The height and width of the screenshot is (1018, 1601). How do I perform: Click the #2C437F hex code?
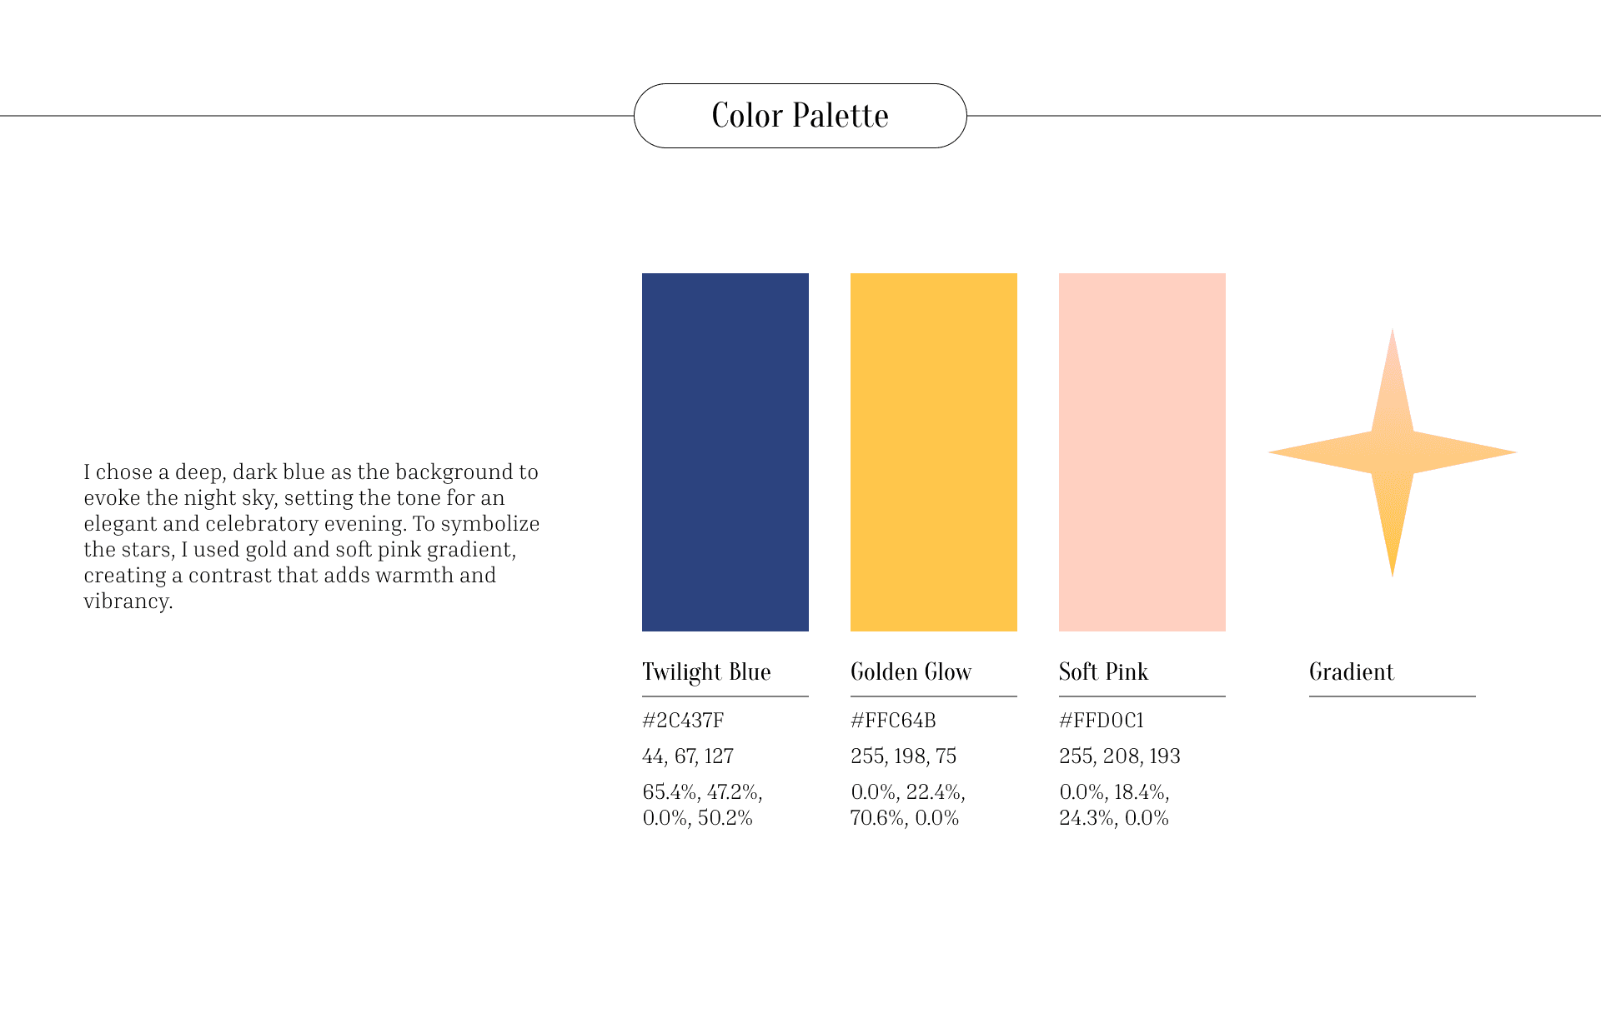click(x=683, y=720)
